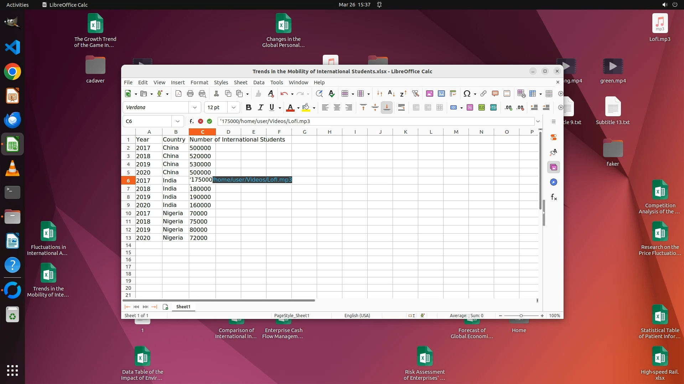Toggle Italic formatting
Image resolution: width=684 pixels, height=384 pixels.
260,107
